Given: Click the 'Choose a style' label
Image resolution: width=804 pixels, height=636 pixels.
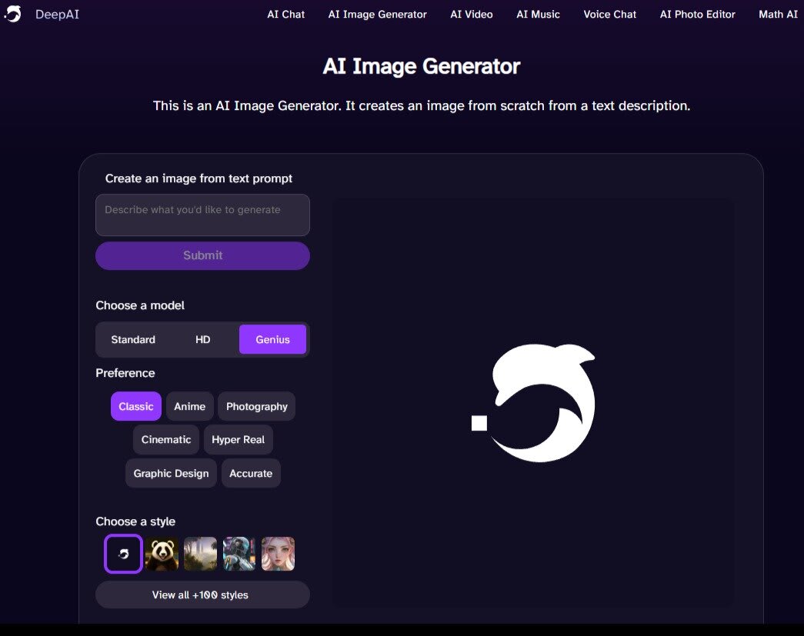Looking at the screenshot, I should [135, 521].
